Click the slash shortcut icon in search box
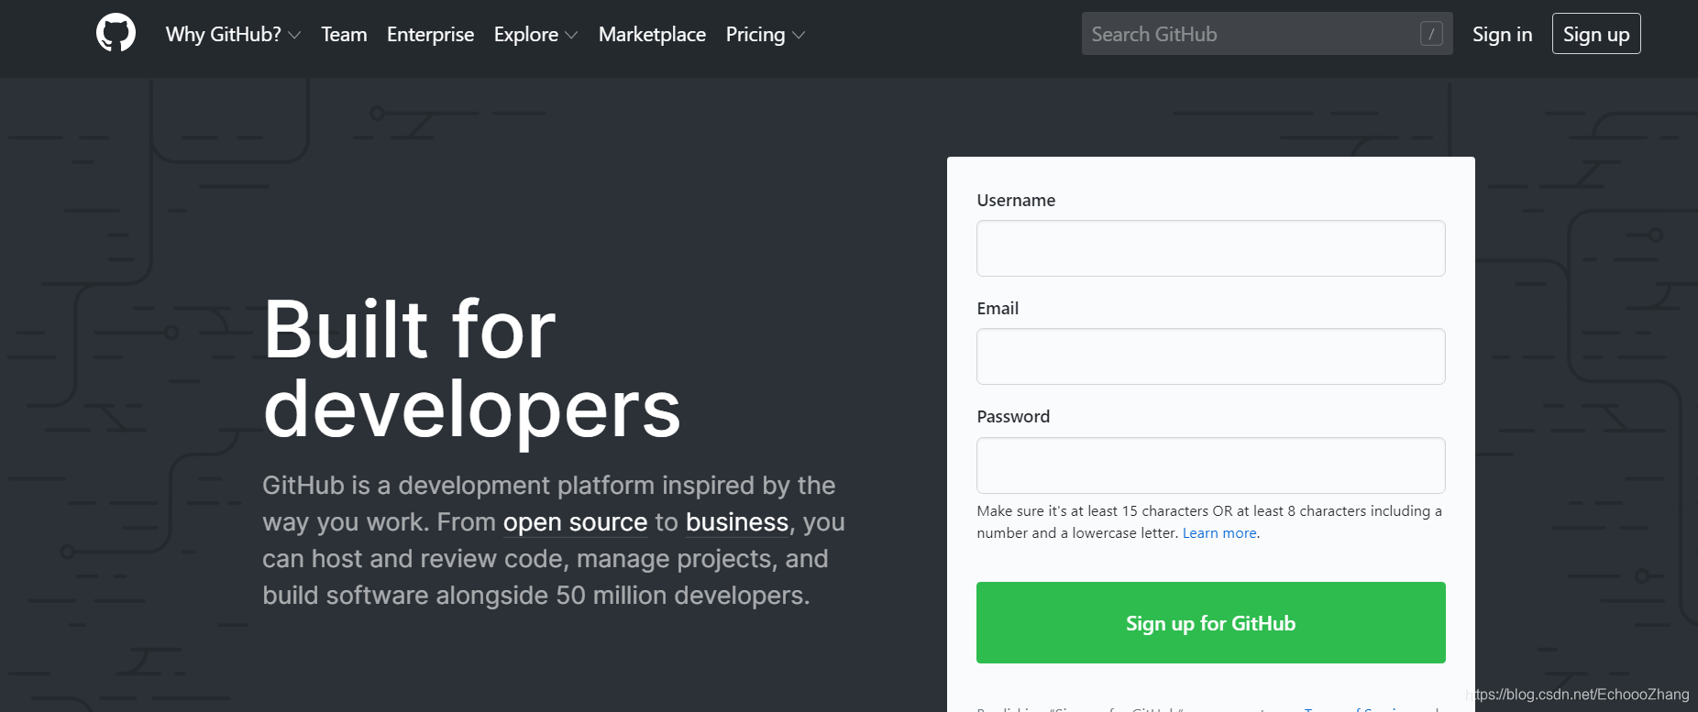 coord(1431,34)
